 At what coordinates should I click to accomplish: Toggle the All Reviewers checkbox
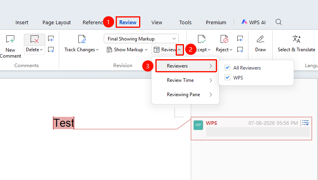coord(227,68)
